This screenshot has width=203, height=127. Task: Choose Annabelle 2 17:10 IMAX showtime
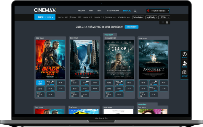tap(154, 83)
